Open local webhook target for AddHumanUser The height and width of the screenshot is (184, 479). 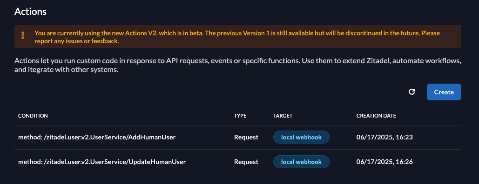point(301,138)
